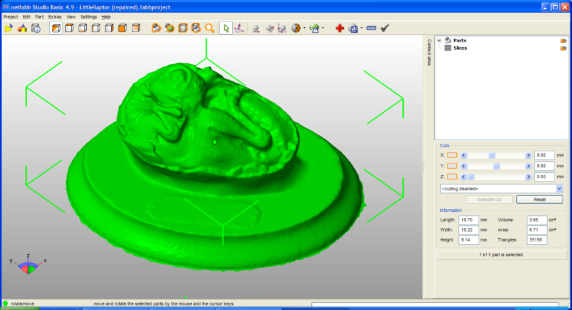Image resolution: width=572 pixels, height=310 pixels.
Task: Select Slices in the tree
Action: [x=460, y=48]
